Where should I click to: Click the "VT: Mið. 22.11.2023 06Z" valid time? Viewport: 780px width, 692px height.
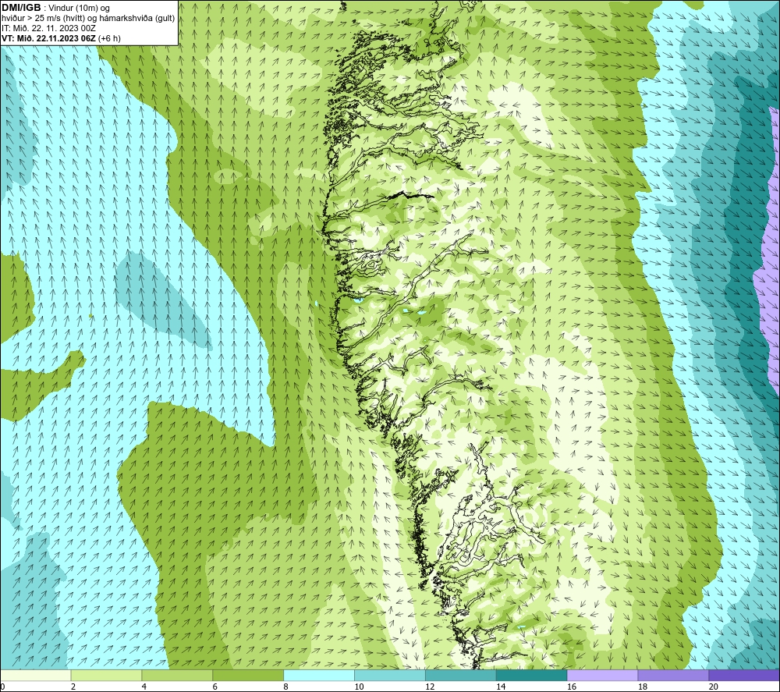point(48,38)
